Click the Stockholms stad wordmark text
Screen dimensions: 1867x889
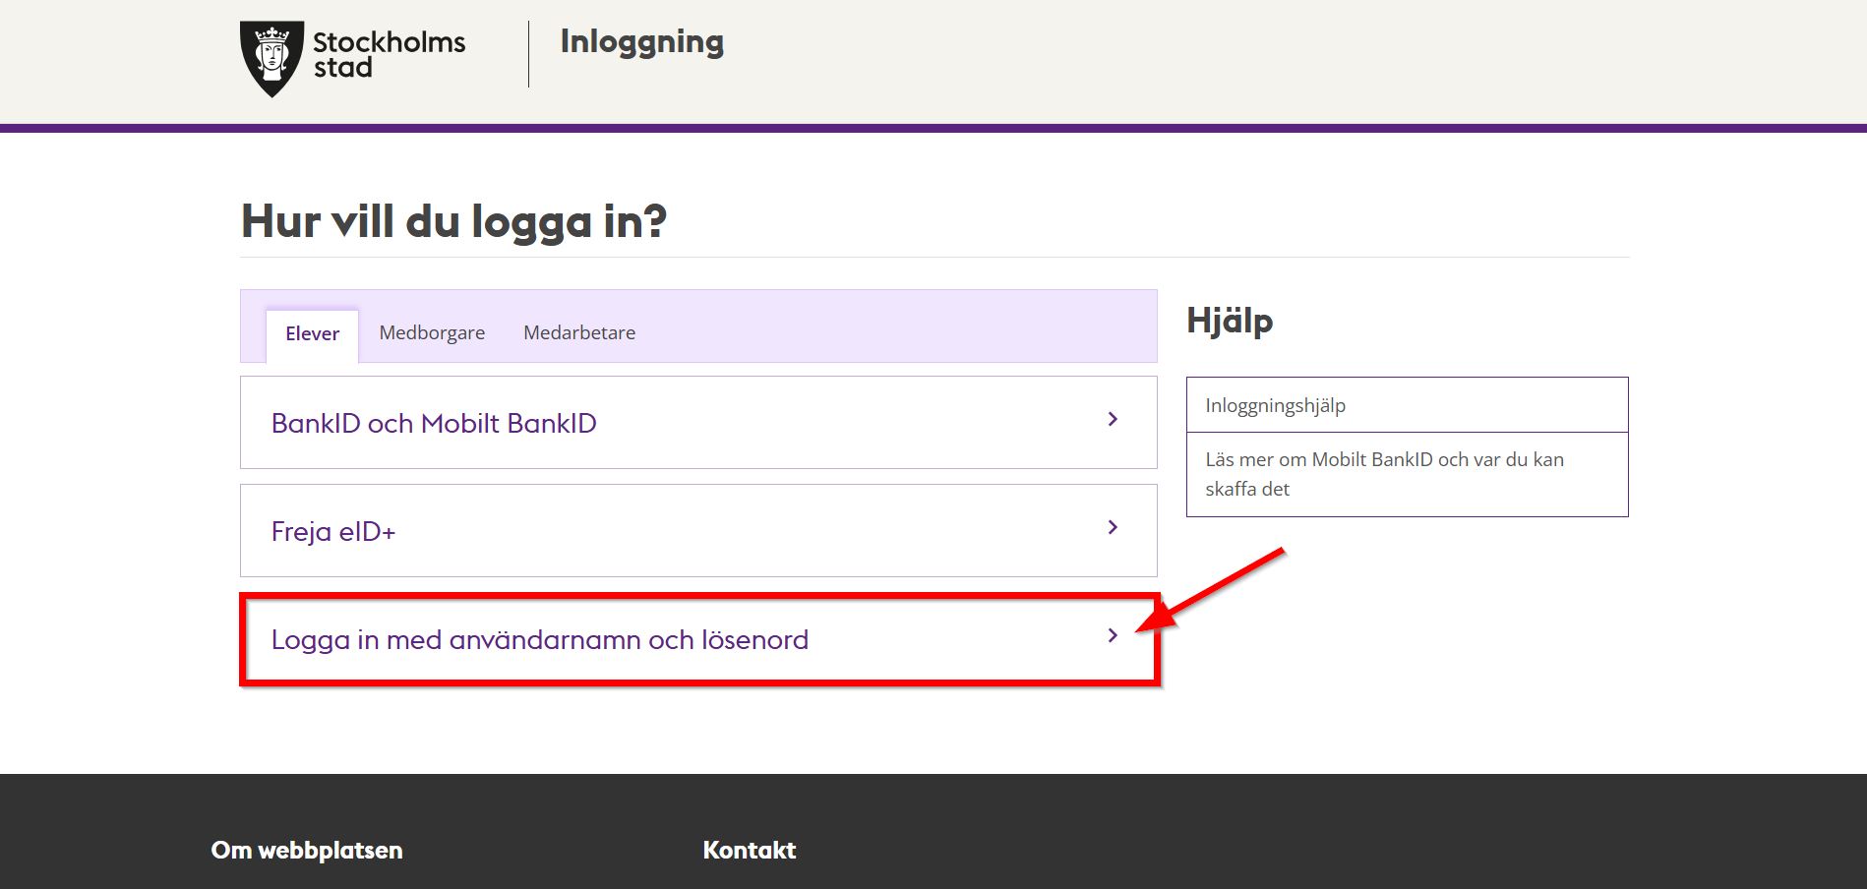[389, 55]
